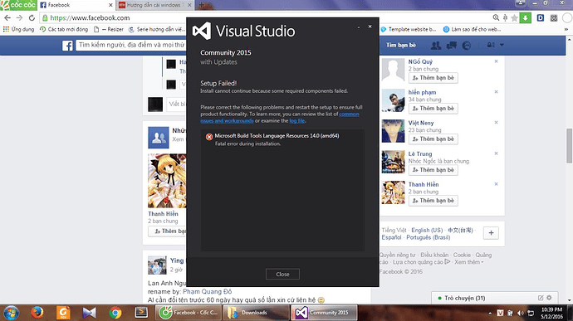Screen dimensions: 573x321
Task: Expand Xem thêm in Facebook footer
Action: [468, 262]
